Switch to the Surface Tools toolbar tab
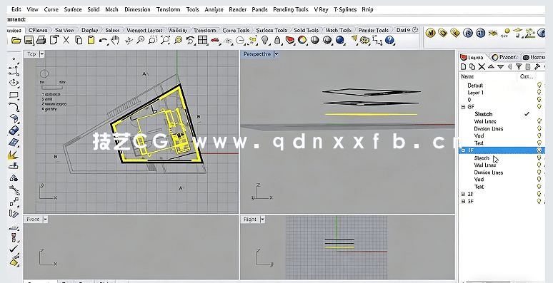 (271, 30)
